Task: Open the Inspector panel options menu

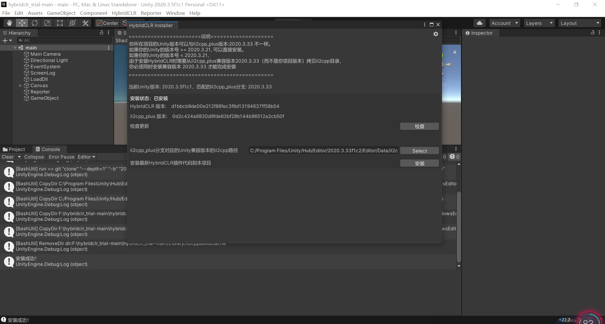Action: [599, 32]
